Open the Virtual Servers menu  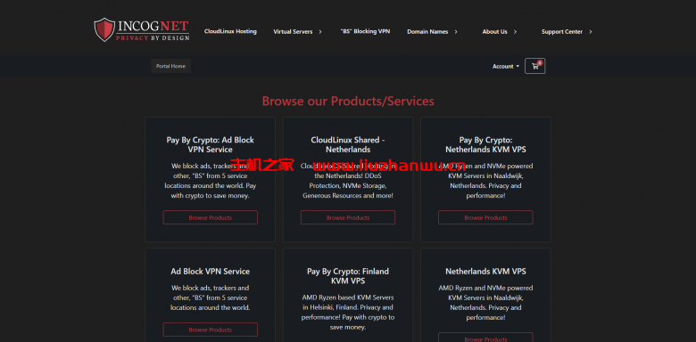(293, 32)
